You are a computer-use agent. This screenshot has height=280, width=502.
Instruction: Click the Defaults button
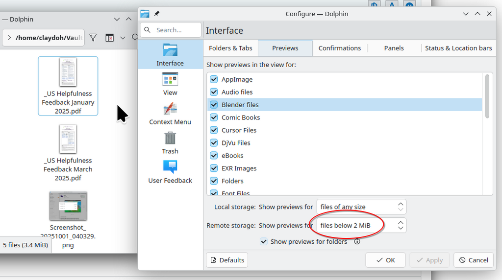[x=227, y=260]
